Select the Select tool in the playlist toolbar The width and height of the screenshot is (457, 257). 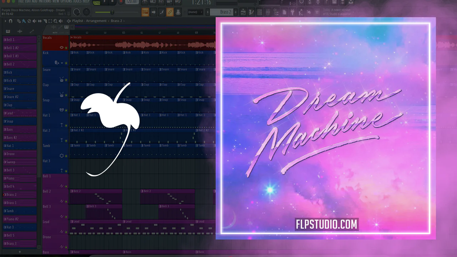[x=50, y=21]
